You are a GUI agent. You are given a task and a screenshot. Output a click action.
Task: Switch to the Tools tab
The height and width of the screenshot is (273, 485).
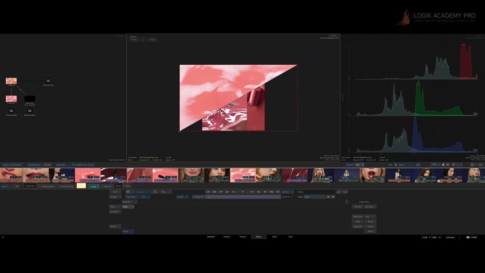(x=290, y=237)
